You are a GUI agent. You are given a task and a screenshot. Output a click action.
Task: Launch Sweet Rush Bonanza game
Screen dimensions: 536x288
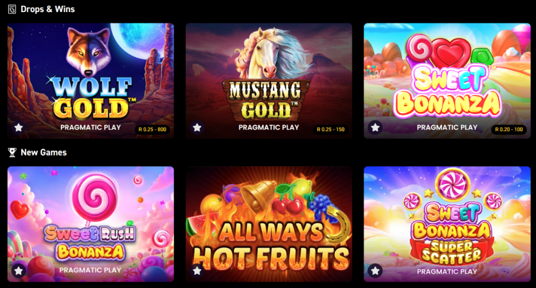(91, 224)
